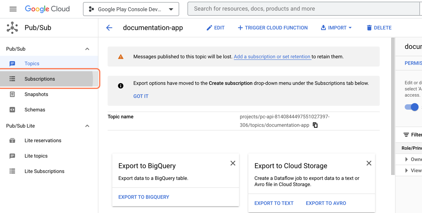
Task: Collapse the Pub/Sub sidebar section
Action: pos(87,49)
